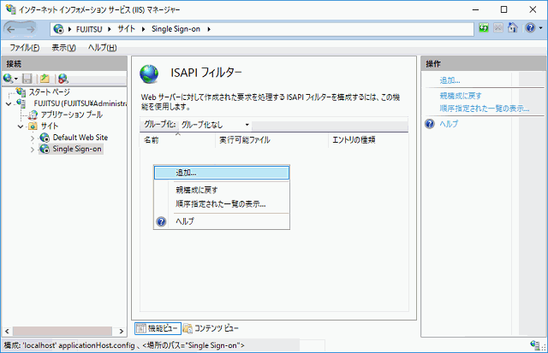
Task: Click the ヘルプ link in Actions pane
Action: pos(449,124)
